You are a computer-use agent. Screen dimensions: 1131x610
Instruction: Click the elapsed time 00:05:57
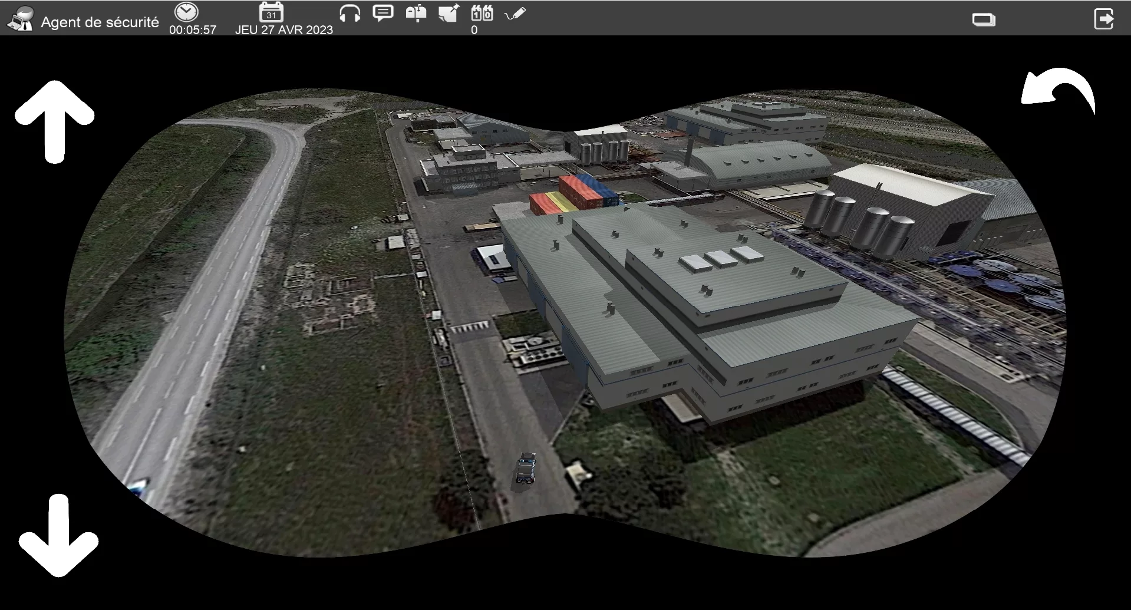193,30
